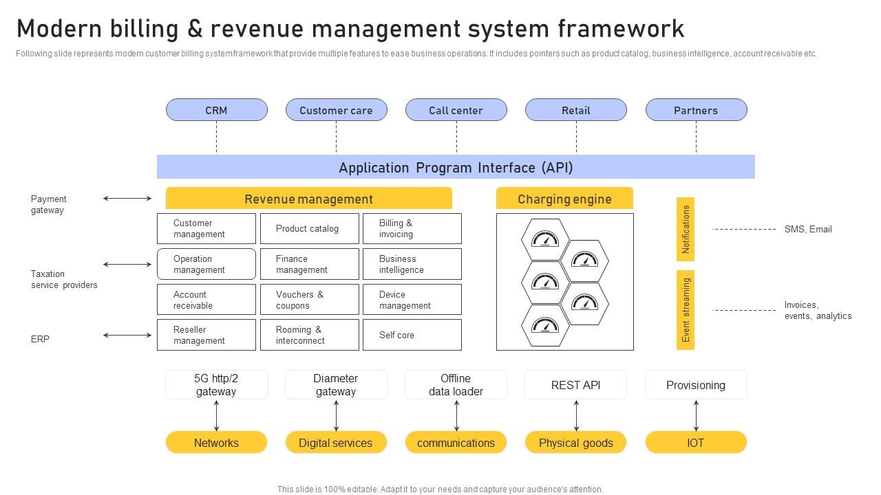The height and width of the screenshot is (495, 881).
Task: Choose the Vouchers & coupons box
Action: [309, 300]
